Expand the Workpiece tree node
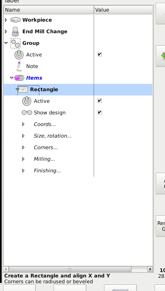165x291 pixels. click(6, 20)
